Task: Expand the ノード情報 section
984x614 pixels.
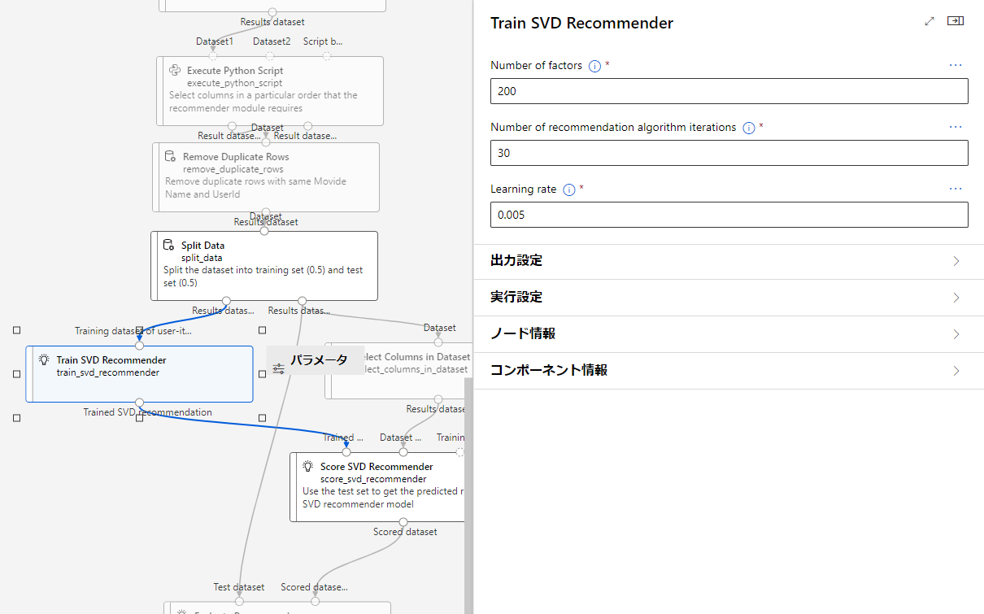Action: pyautogui.click(x=729, y=334)
